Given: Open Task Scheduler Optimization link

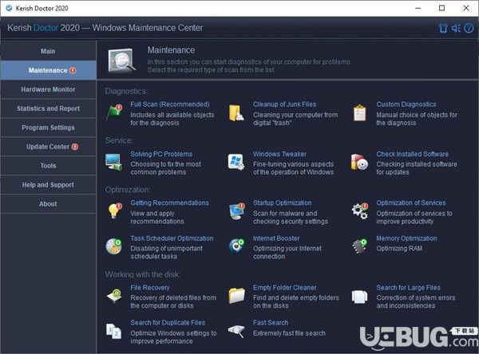Looking at the screenshot, I should tap(172, 238).
